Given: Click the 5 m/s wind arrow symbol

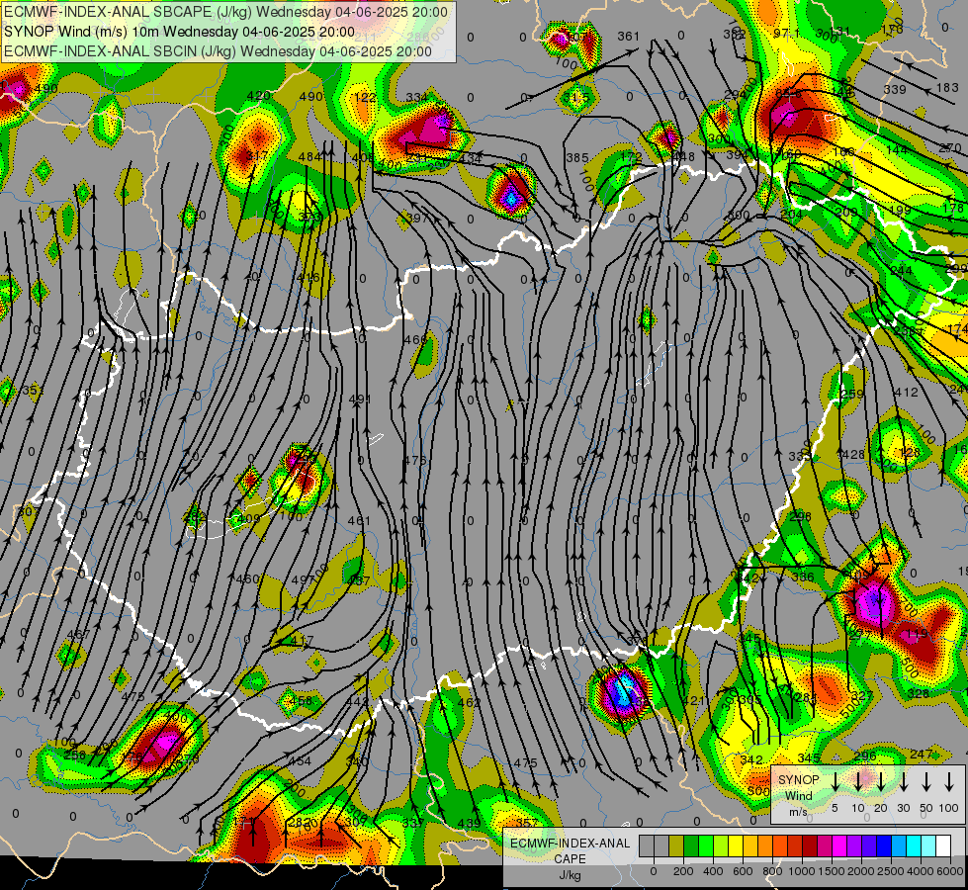Looking at the screenshot, I should point(835,782).
